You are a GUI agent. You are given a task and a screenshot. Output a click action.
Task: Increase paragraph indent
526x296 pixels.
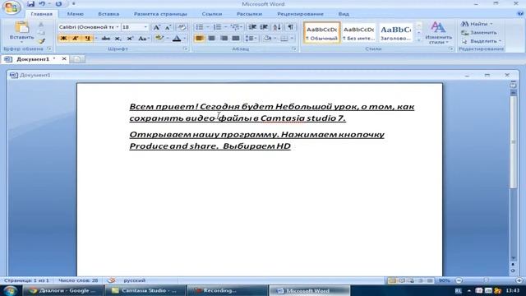click(264, 27)
